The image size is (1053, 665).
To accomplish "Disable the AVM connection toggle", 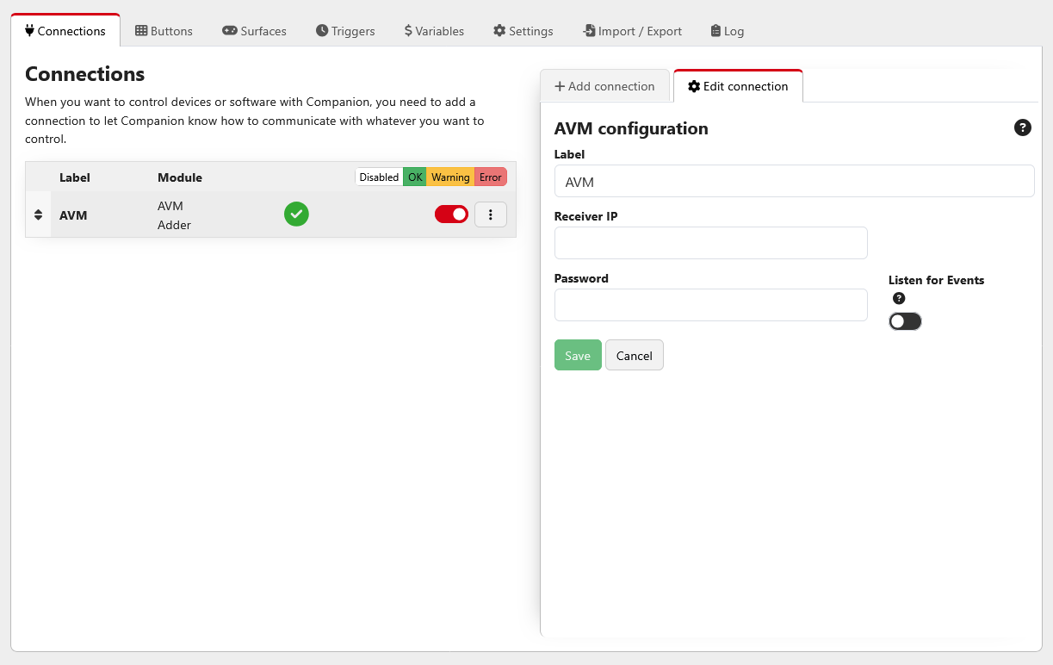I will coord(451,214).
